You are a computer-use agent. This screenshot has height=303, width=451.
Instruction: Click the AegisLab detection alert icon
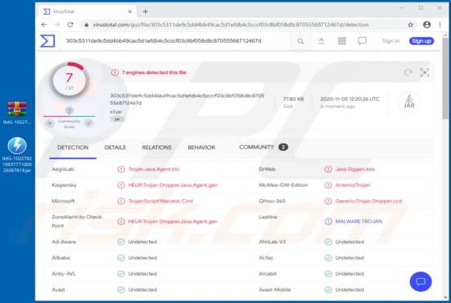[121, 169]
